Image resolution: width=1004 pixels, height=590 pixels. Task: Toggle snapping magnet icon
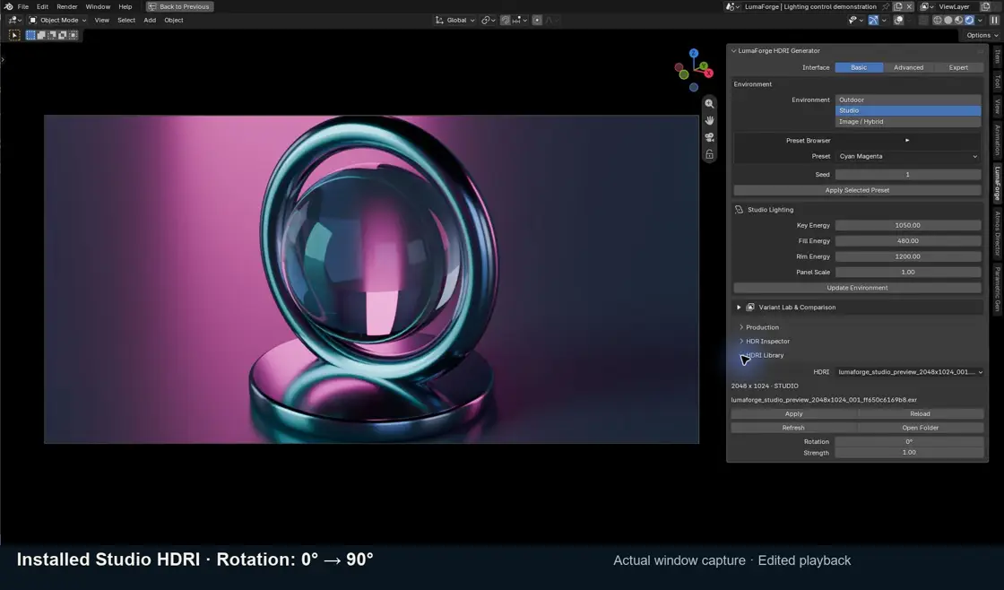[506, 20]
